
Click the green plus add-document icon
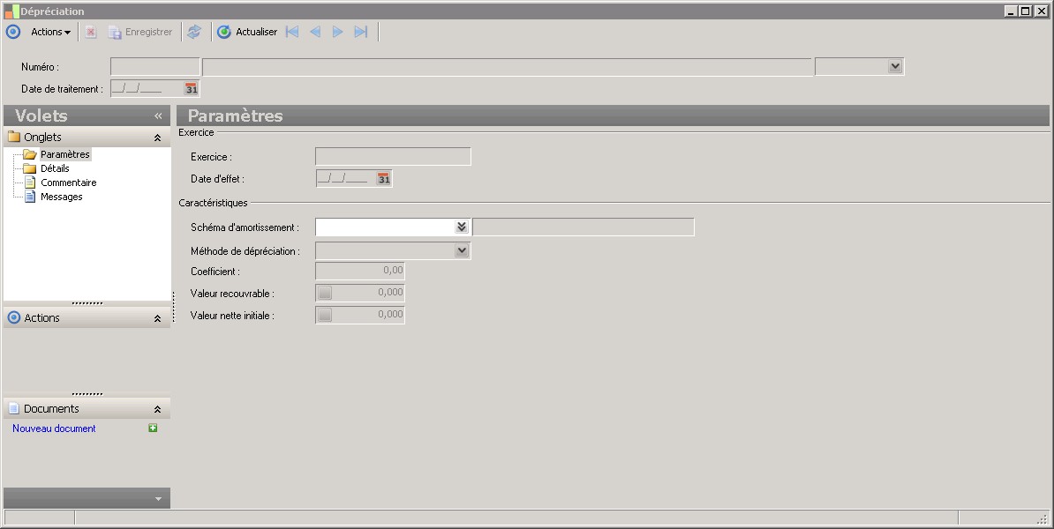point(153,428)
